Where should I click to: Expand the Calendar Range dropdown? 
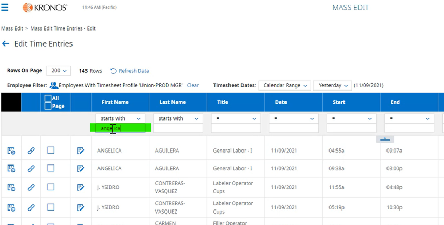[284, 85]
